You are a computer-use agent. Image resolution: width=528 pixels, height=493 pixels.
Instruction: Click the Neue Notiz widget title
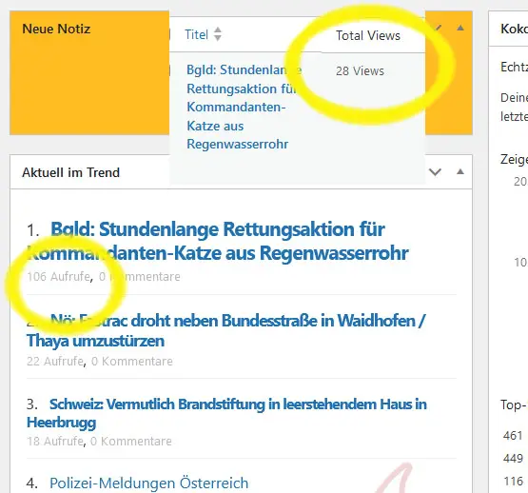(x=56, y=29)
